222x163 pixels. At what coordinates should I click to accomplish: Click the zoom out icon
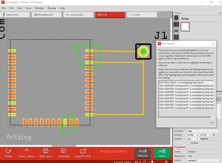tap(144, 162)
